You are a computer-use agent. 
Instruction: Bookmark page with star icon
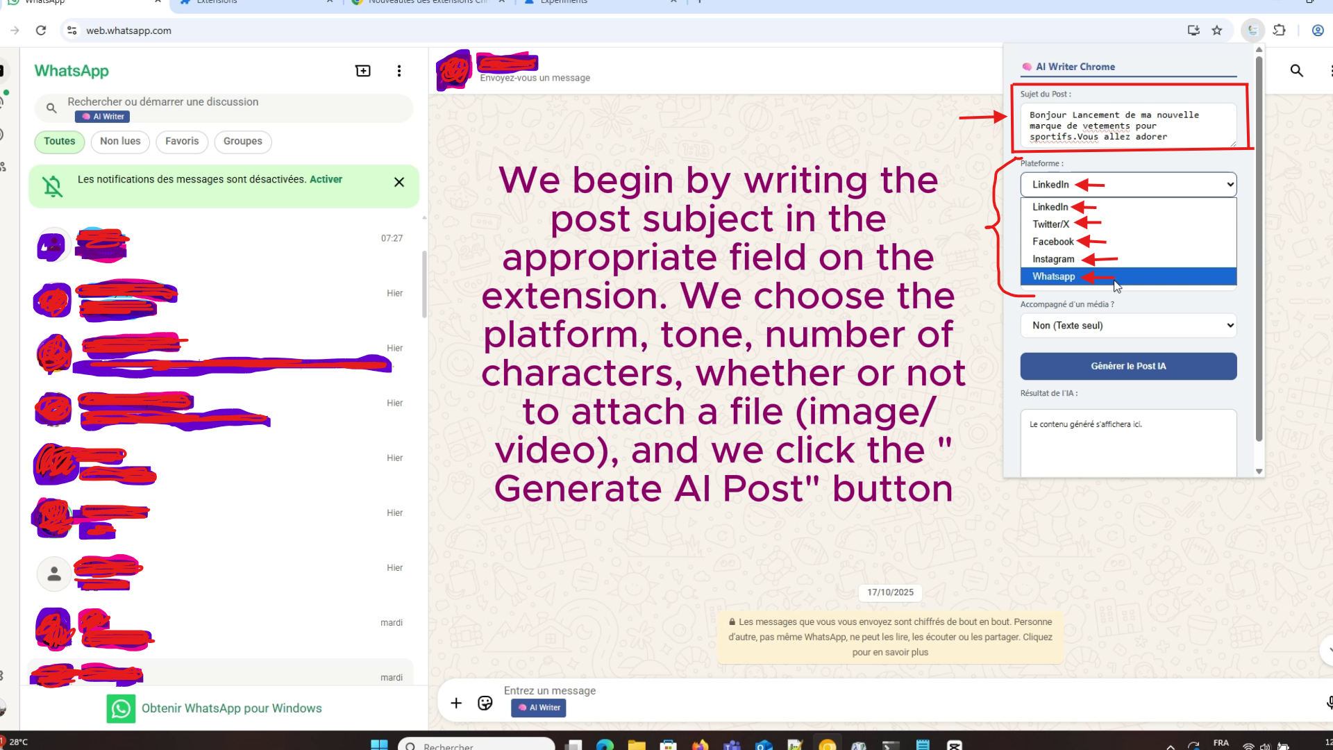(1217, 31)
